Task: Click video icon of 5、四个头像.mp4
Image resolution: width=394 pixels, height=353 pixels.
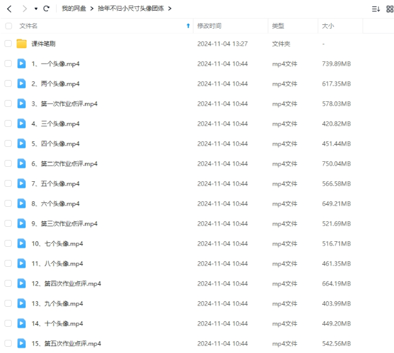Action: tap(21, 143)
